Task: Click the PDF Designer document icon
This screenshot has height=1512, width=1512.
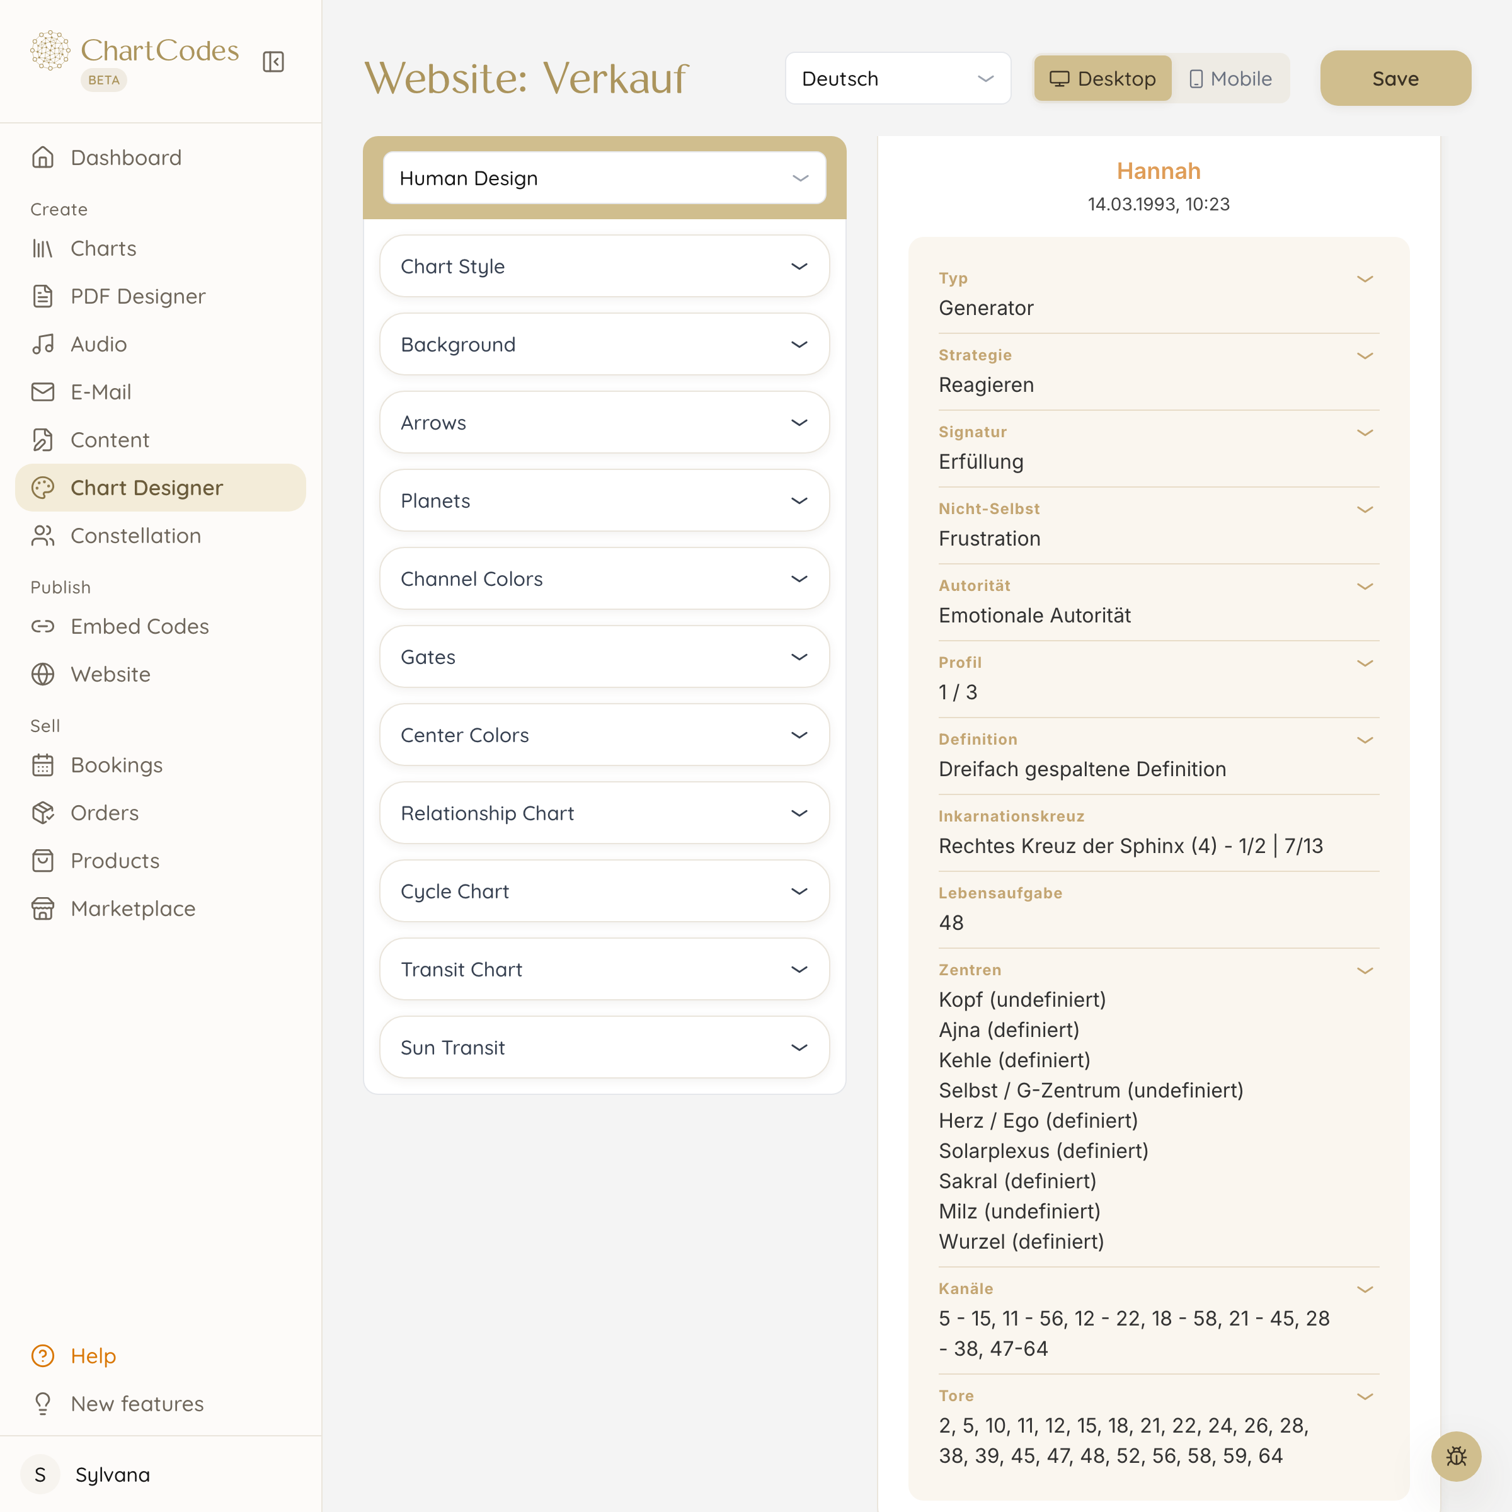Action: [43, 296]
